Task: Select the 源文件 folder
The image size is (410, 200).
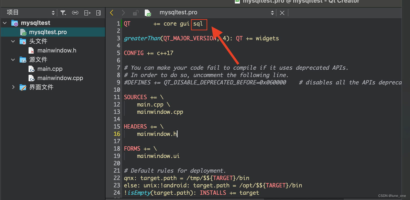Action: click(x=38, y=60)
